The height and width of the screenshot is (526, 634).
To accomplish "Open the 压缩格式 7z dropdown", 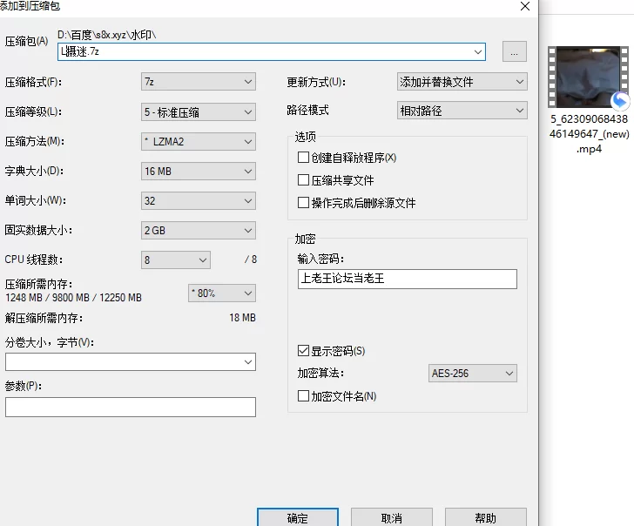I will [x=199, y=82].
